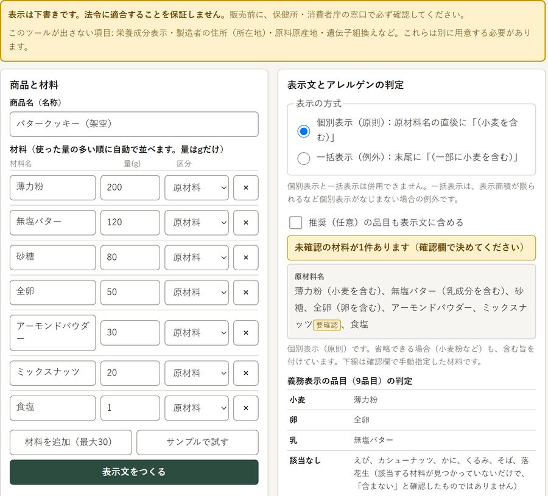Click サンプルで試す button
Viewport: 548px width, 496px height.
pyautogui.click(x=197, y=442)
